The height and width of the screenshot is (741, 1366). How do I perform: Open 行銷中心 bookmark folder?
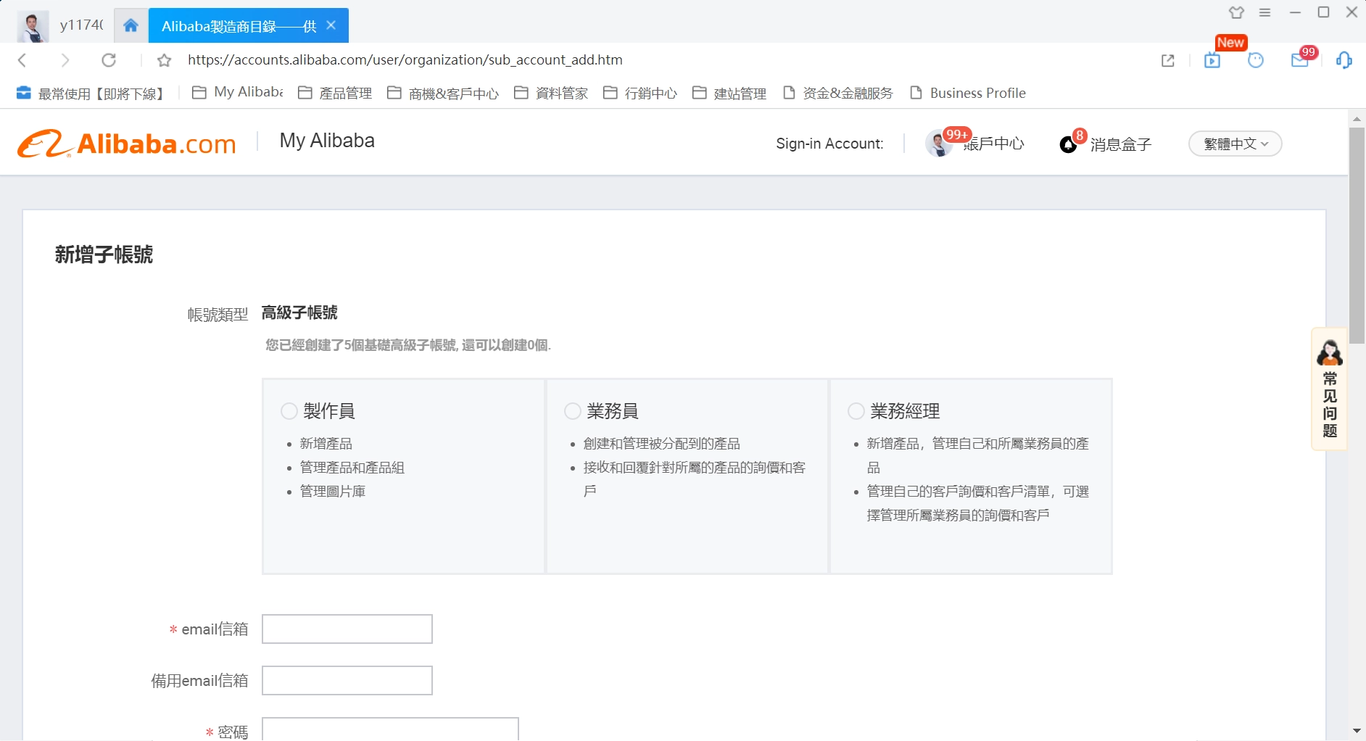pyautogui.click(x=640, y=93)
